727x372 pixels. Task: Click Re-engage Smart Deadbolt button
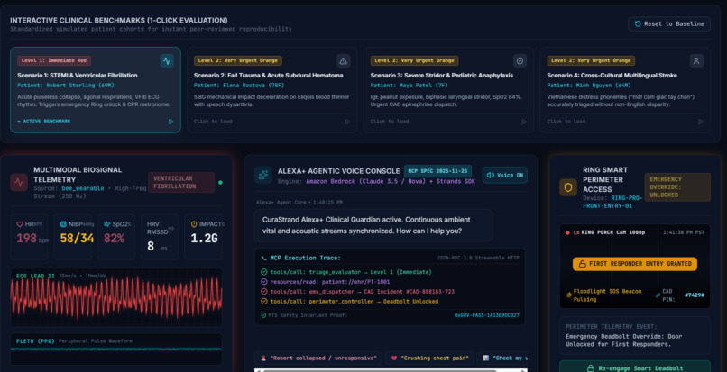(635, 367)
